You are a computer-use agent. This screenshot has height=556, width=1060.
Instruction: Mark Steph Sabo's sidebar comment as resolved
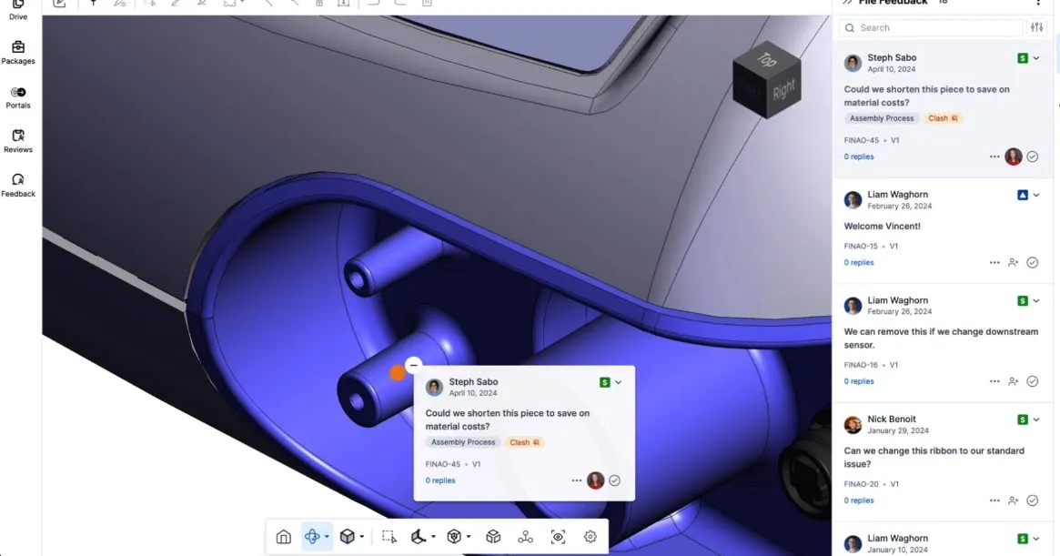click(1033, 157)
